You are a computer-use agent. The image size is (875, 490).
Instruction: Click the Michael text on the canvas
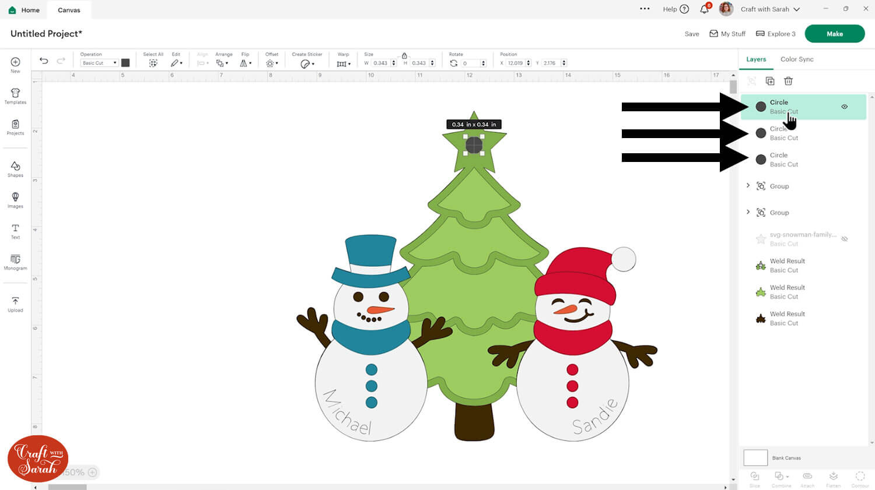[x=348, y=411]
